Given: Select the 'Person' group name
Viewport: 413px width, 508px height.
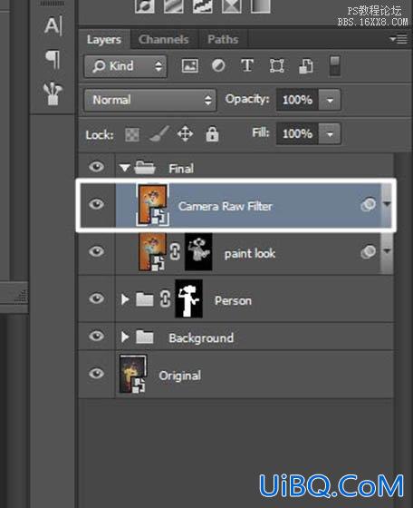Looking at the screenshot, I should (233, 300).
